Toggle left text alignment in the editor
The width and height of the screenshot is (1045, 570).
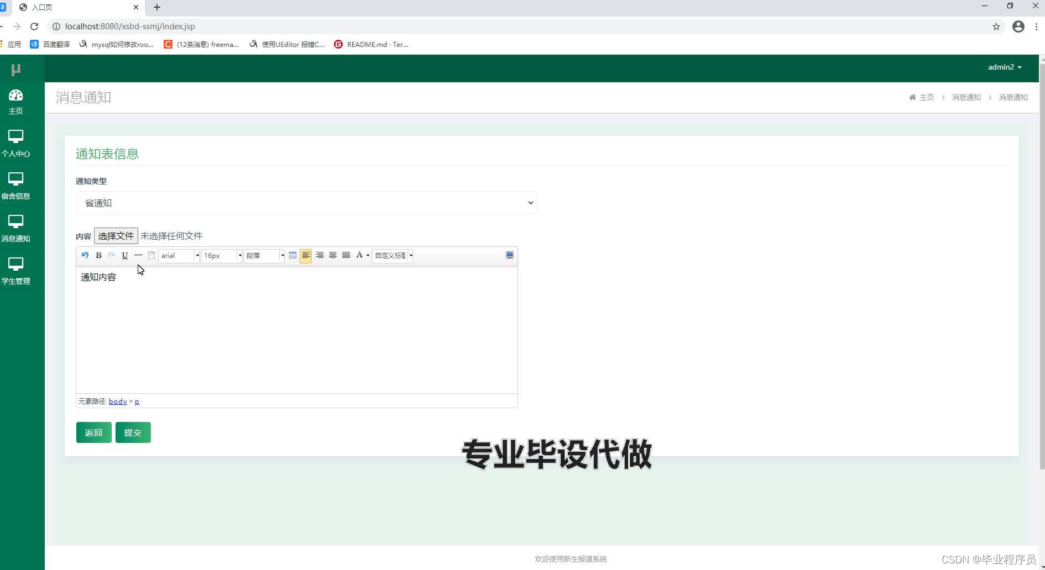pyautogui.click(x=306, y=255)
